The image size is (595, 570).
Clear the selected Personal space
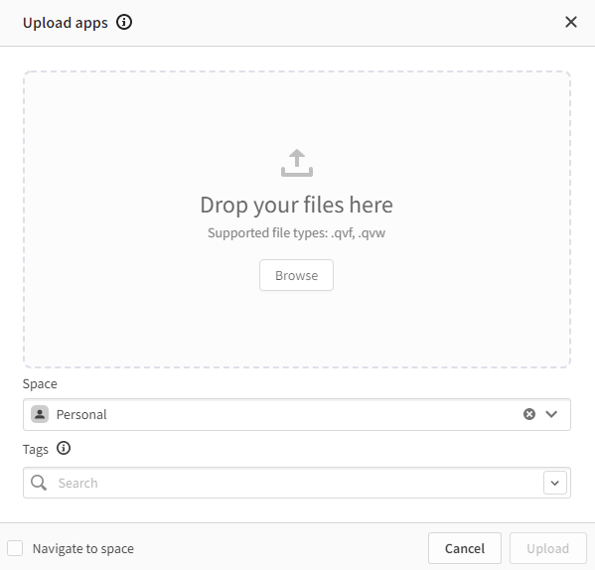click(529, 414)
